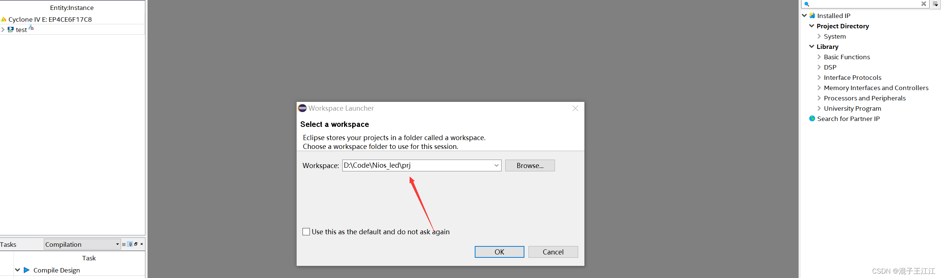Expand the University Program category
Image resolution: width=941 pixels, height=278 pixels.
pos(819,108)
